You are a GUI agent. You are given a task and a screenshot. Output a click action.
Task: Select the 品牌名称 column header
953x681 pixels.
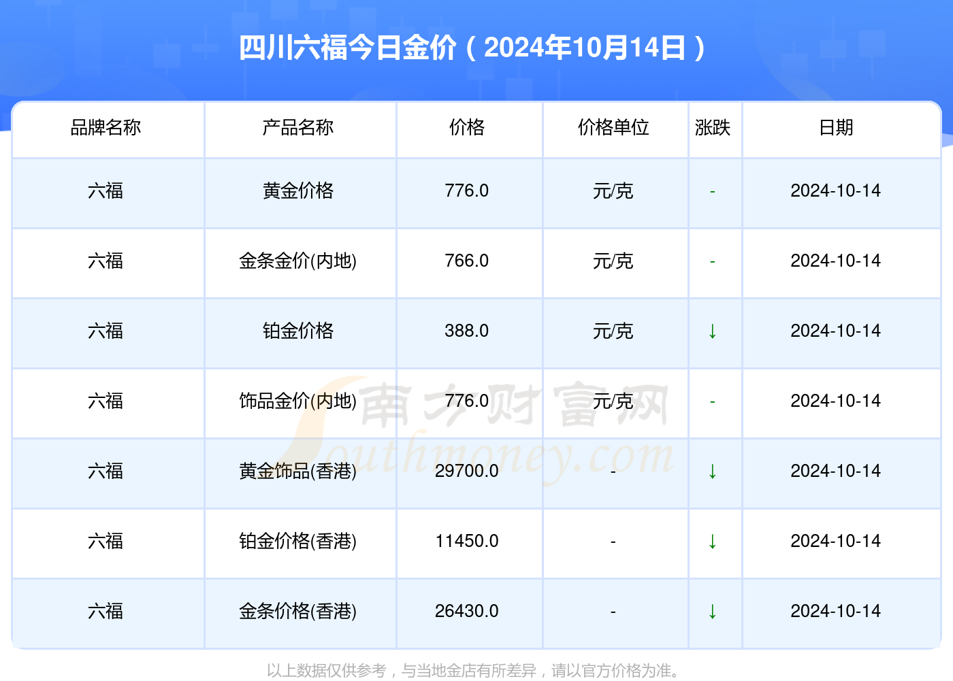click(x=106, y=127)
